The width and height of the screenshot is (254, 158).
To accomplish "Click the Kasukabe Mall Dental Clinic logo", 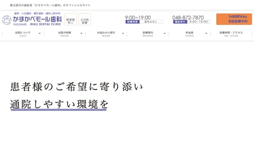I will click(x=33, y=19).
